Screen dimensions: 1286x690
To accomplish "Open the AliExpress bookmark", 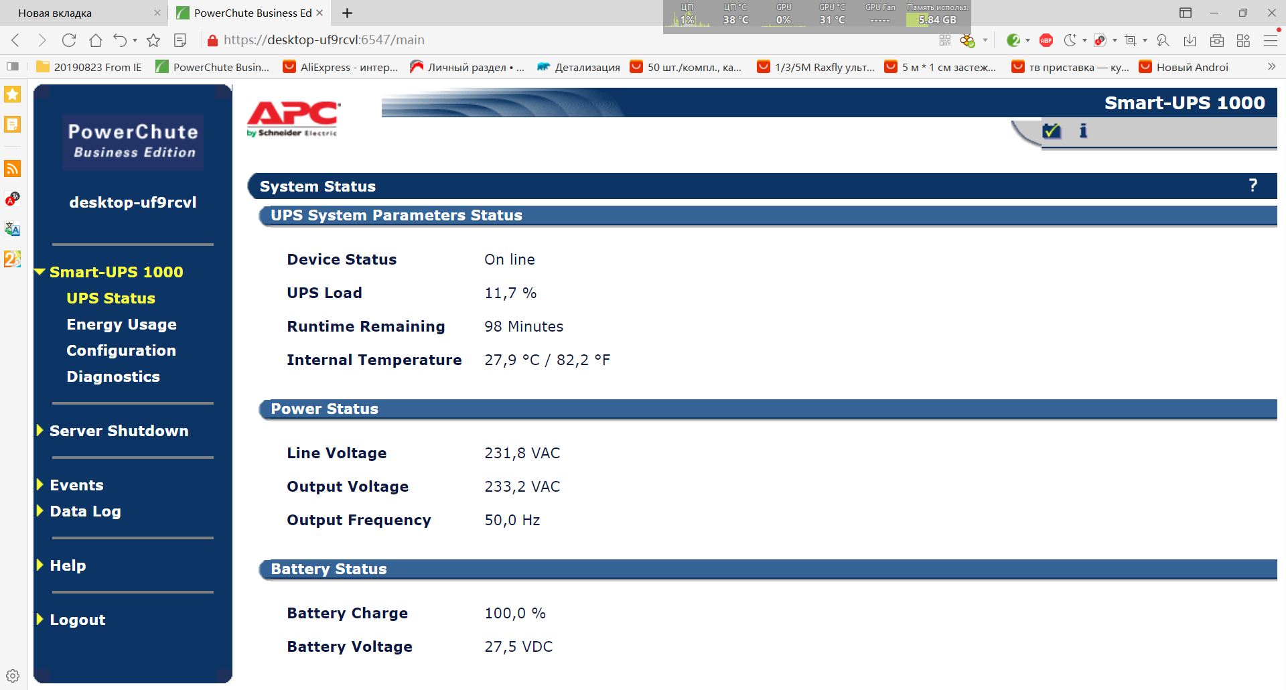I will point(340,67).
